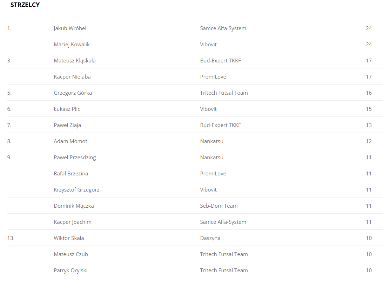This screenshot has height=281, width=383.
Task: Select Maciej Kowalik in the scorers list
Action: pyautogui.click(x=72, y=45)
